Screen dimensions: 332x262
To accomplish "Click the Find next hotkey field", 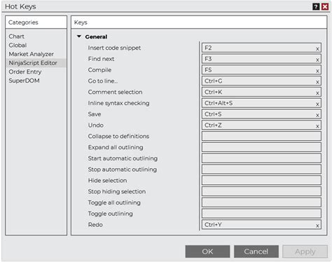I will (261, 59).
